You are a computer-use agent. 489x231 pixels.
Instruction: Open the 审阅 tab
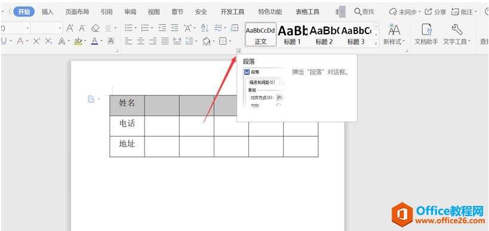pyautogui.click(x=130, y=12)
